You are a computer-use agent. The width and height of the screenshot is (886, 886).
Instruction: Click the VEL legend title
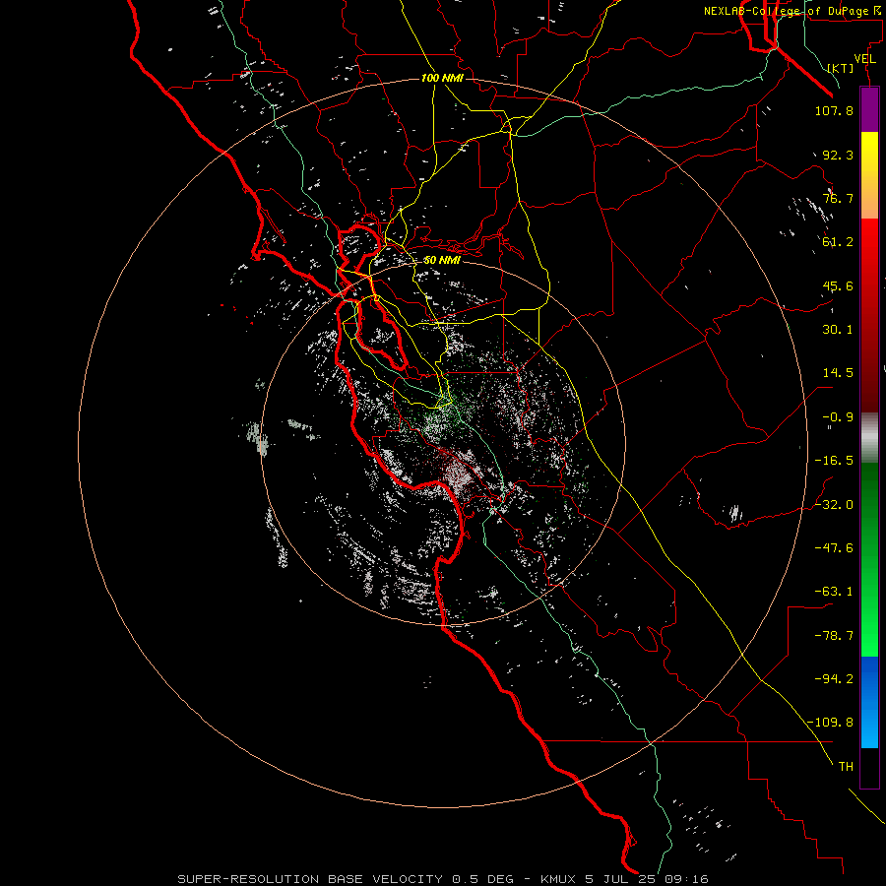[864, 59]
